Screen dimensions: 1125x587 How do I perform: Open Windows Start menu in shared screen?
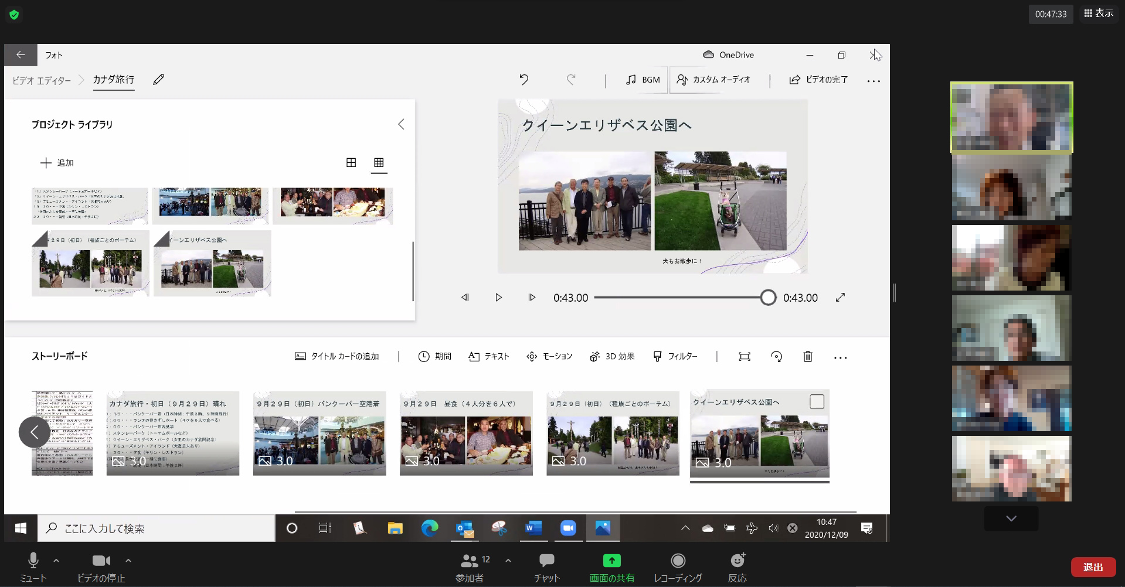click(21, 528)
